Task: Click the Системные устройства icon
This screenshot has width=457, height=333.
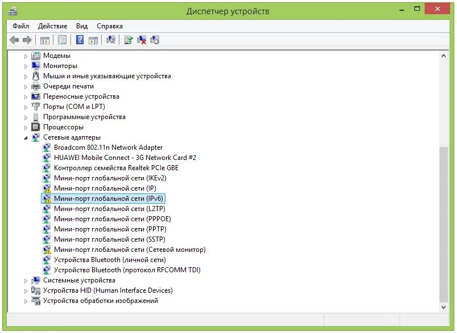Action: click(x=36, y=280)
